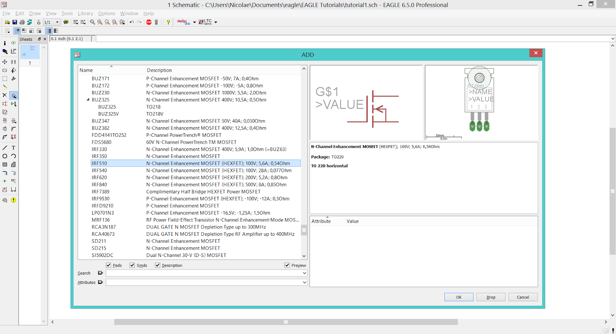Image resolution: width=616 pixels, height=334 pixels.
Task: Select the Circle drawing tool
Action: (x=5, y=156)
